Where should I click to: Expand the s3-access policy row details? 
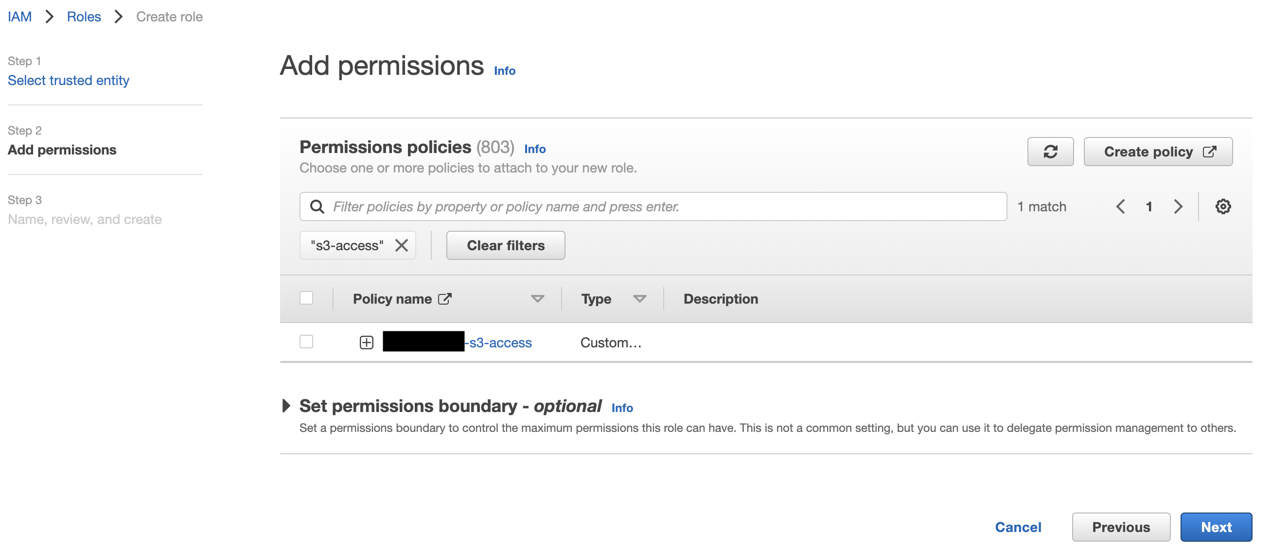point(366,342)
